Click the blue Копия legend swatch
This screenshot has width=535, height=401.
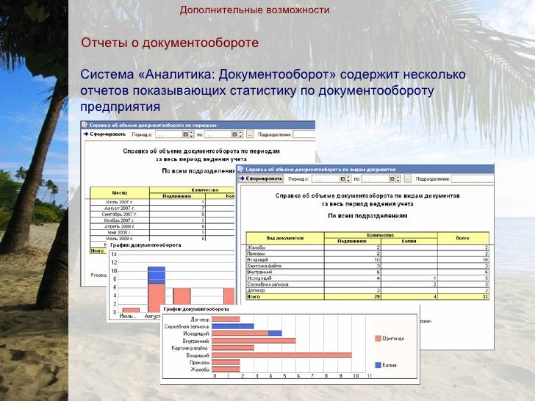coord(378,365)
